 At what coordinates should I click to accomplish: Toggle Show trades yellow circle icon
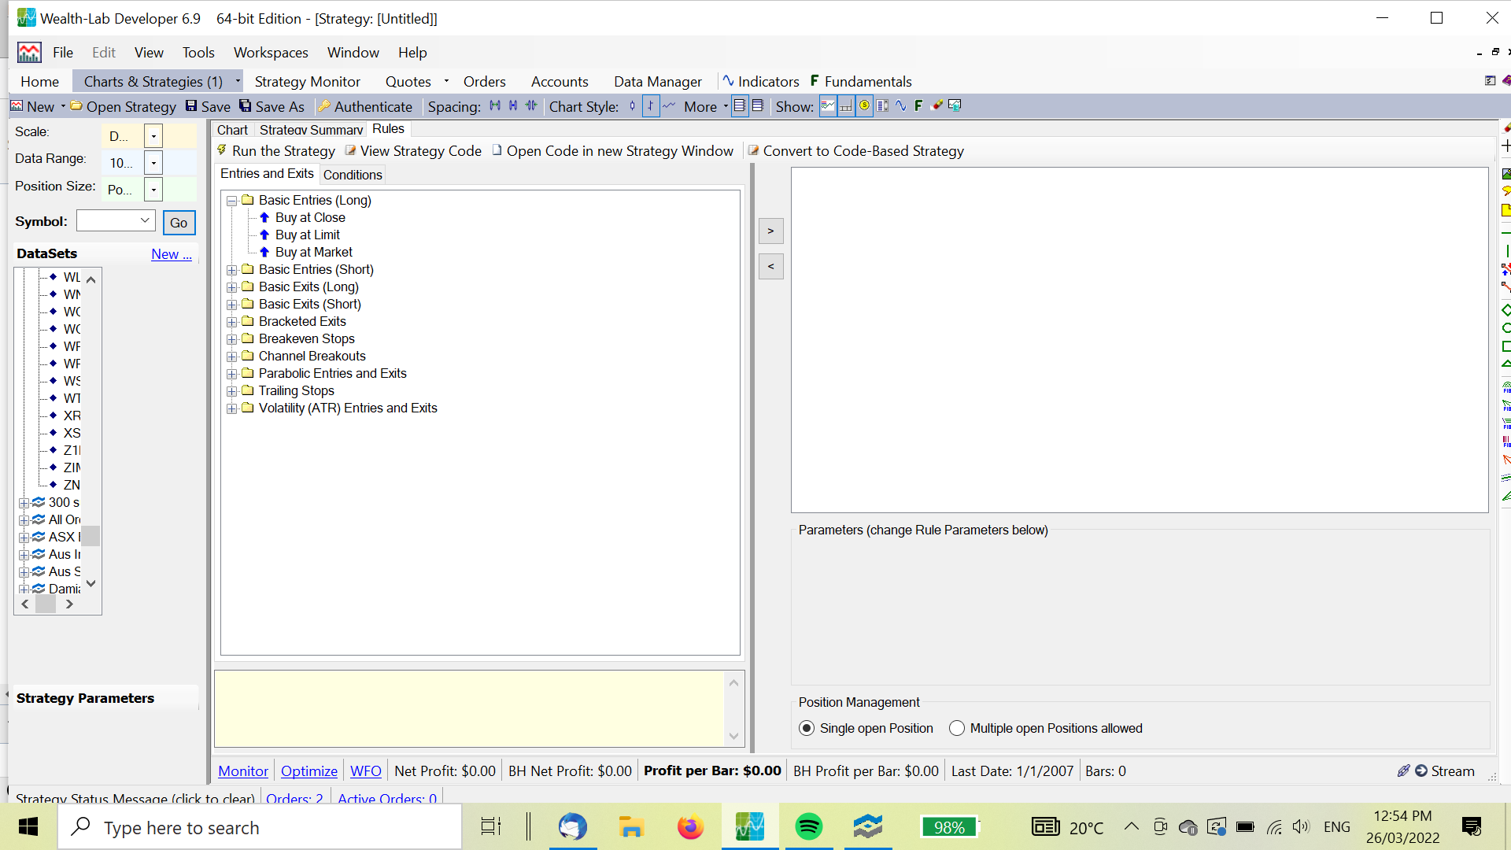(x=864, y=105)
